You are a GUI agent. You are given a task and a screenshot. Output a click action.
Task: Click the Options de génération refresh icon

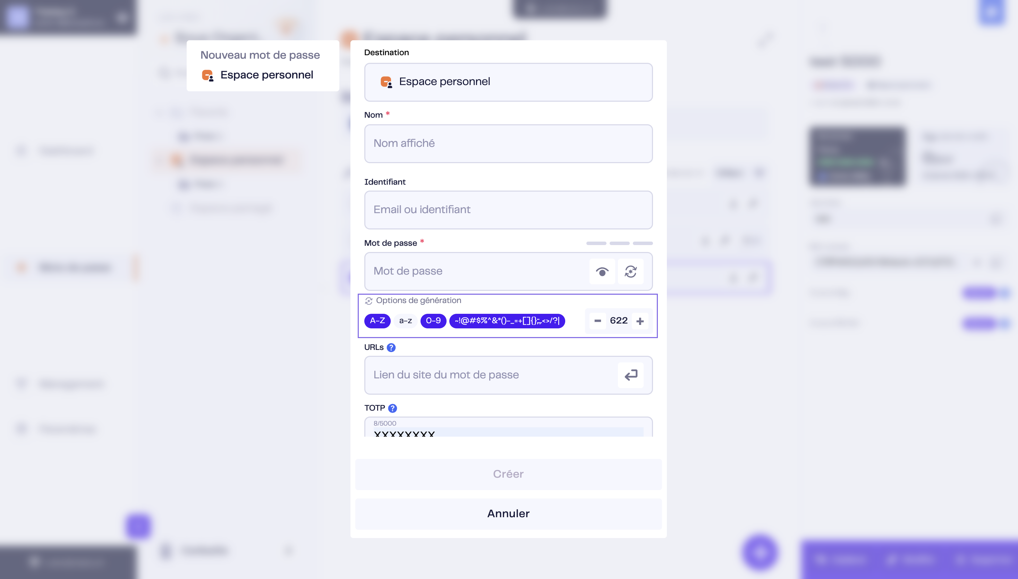click(x=368, y=301)
